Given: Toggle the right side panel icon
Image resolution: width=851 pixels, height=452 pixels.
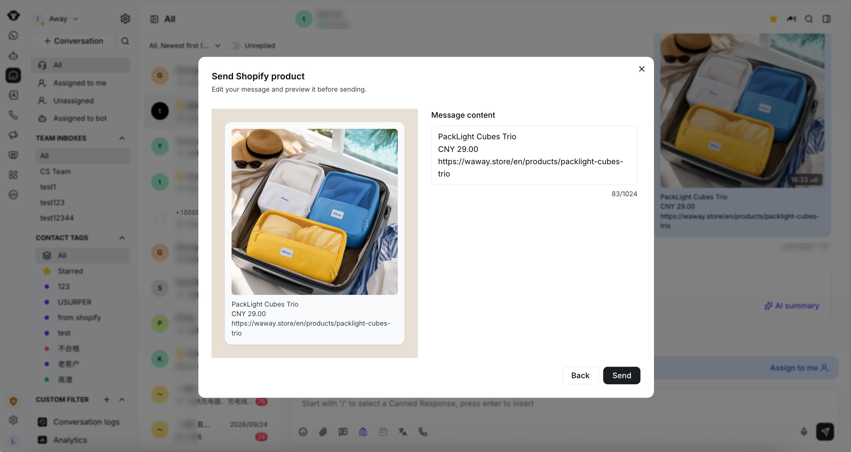Looking at the screenshot, I should pos(827,19).
